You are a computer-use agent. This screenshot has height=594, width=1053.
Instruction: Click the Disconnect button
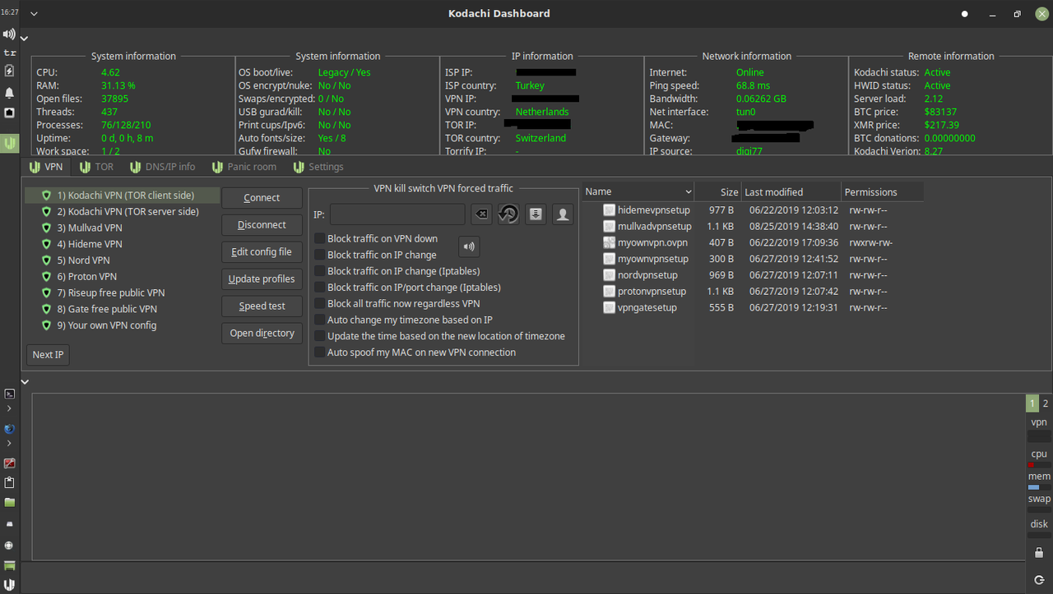click(262, 225)
